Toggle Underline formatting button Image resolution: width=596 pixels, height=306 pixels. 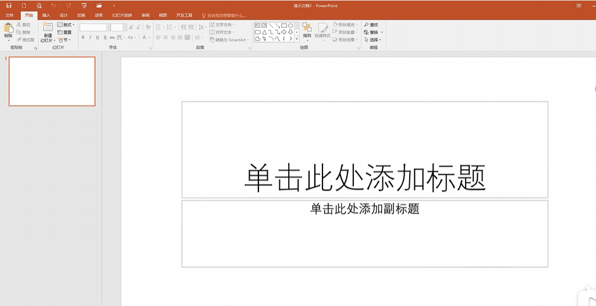(97, 38)
